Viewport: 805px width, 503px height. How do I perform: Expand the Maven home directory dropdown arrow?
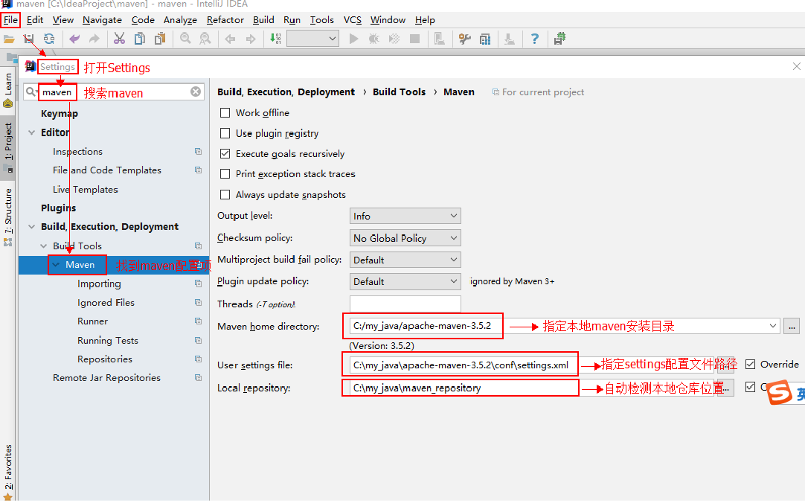coord(773,326)
